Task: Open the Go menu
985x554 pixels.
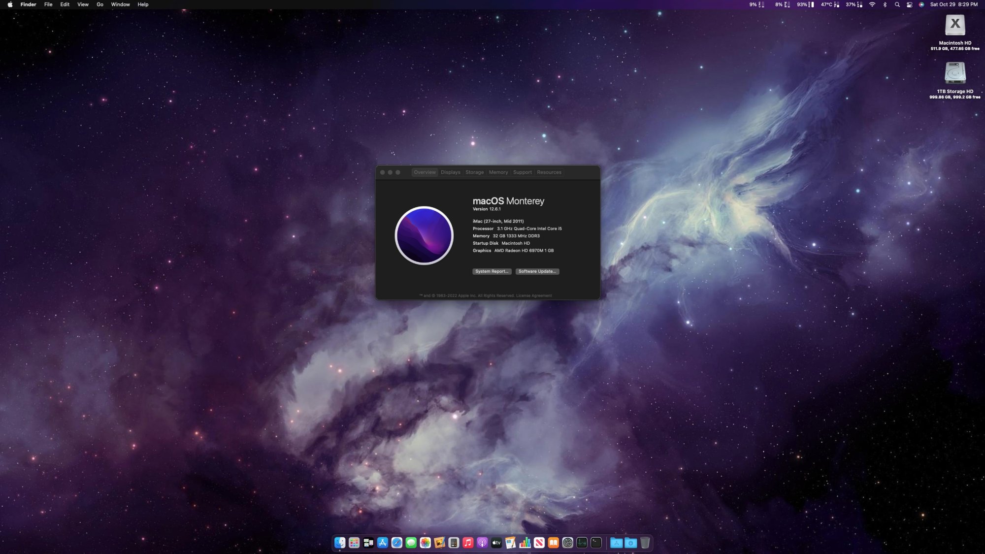Action: coord(100,4)
